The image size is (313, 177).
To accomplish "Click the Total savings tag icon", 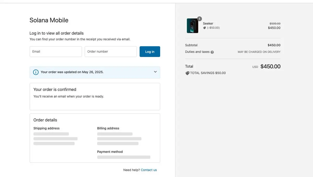I will (187, 73).
